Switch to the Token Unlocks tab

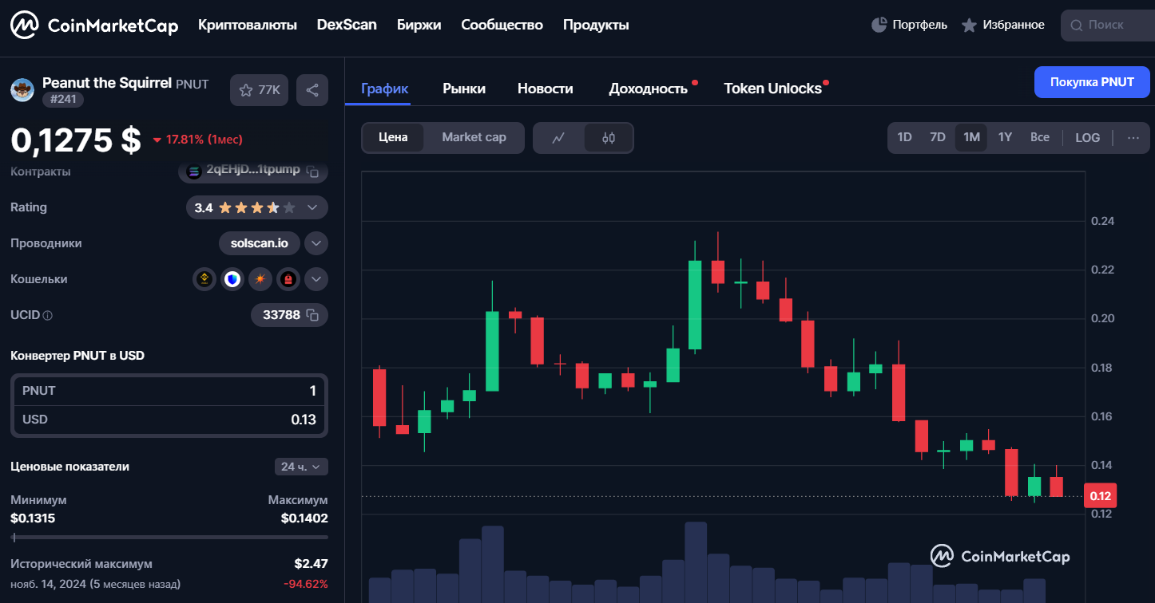pyautogui.click(x=772, y=89)
